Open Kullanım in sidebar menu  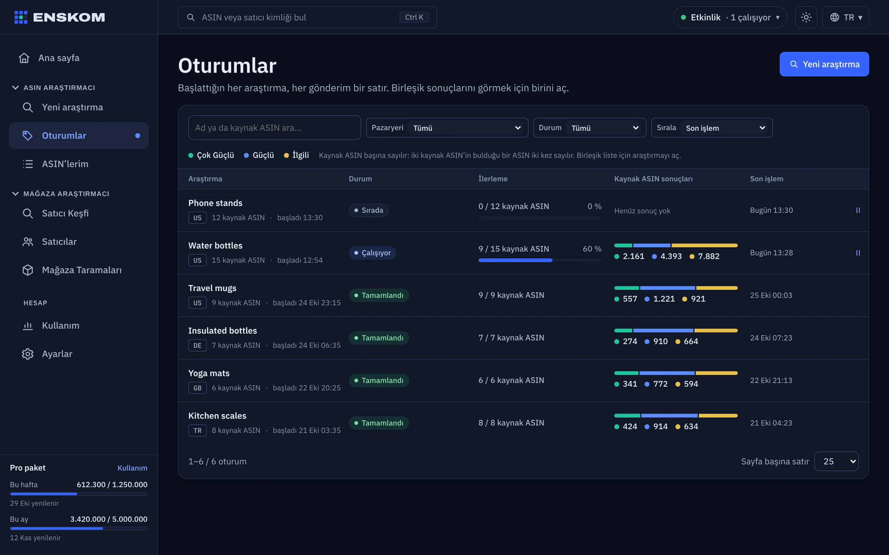point(79,326)
